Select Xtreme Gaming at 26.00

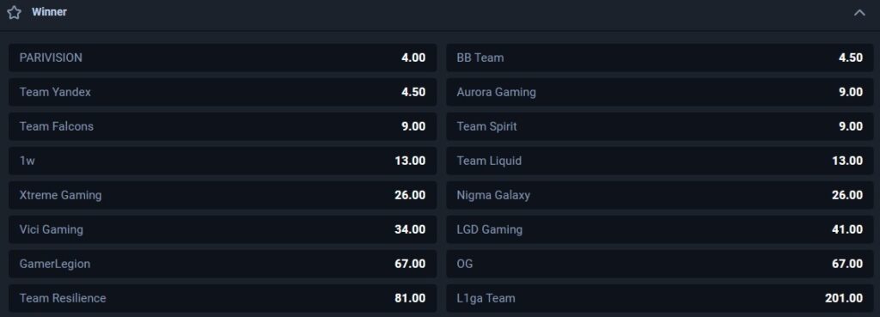223,195
